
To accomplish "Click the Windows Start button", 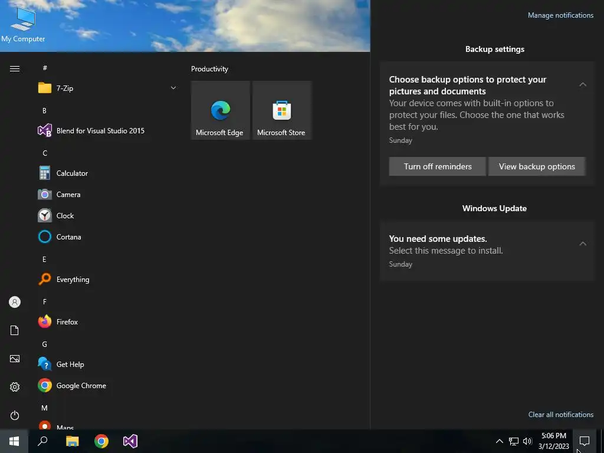I will (14, 441).
